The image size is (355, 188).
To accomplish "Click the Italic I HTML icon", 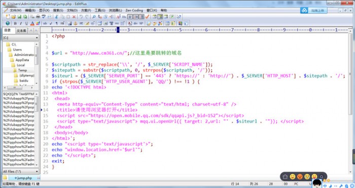I will click(x=21, y=23).
